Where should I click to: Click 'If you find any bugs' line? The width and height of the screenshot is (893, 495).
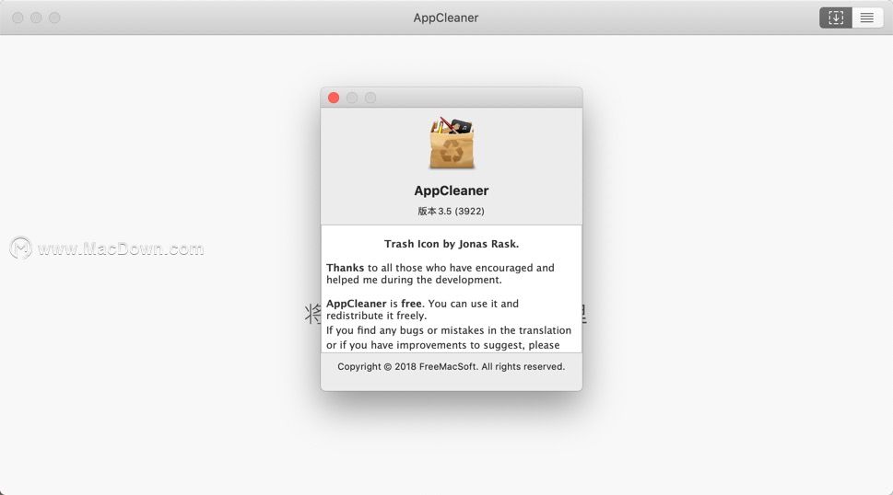(x=449, y=330)
